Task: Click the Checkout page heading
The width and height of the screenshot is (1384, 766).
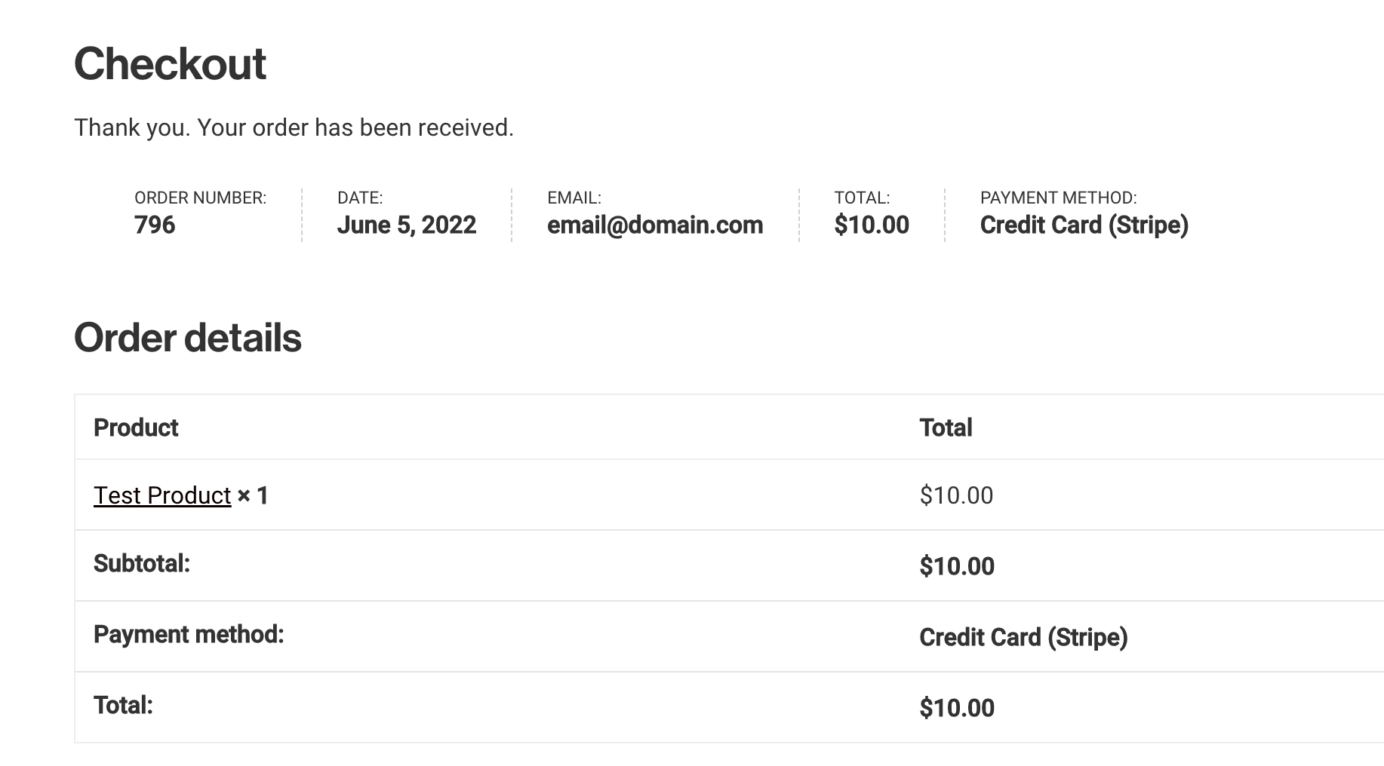Action: [x=170, y=63]
